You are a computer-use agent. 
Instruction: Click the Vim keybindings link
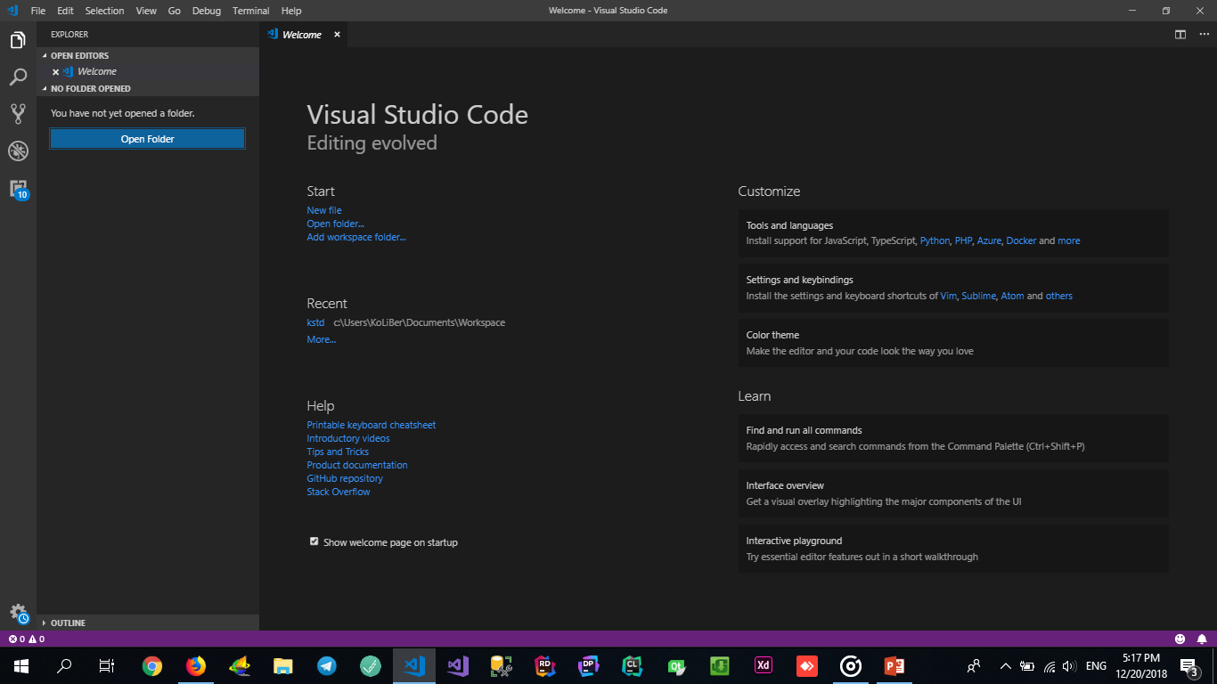tap(948, 296)
